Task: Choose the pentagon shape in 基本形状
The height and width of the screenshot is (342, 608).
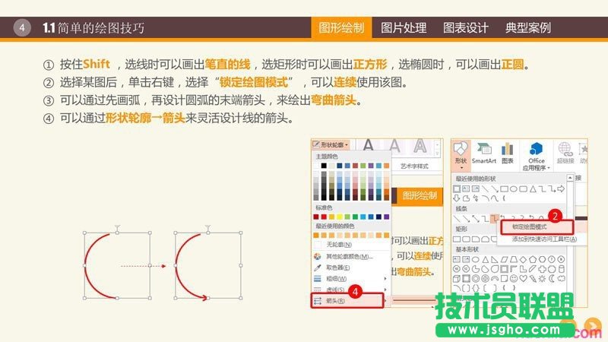Action: click(533, 259)
